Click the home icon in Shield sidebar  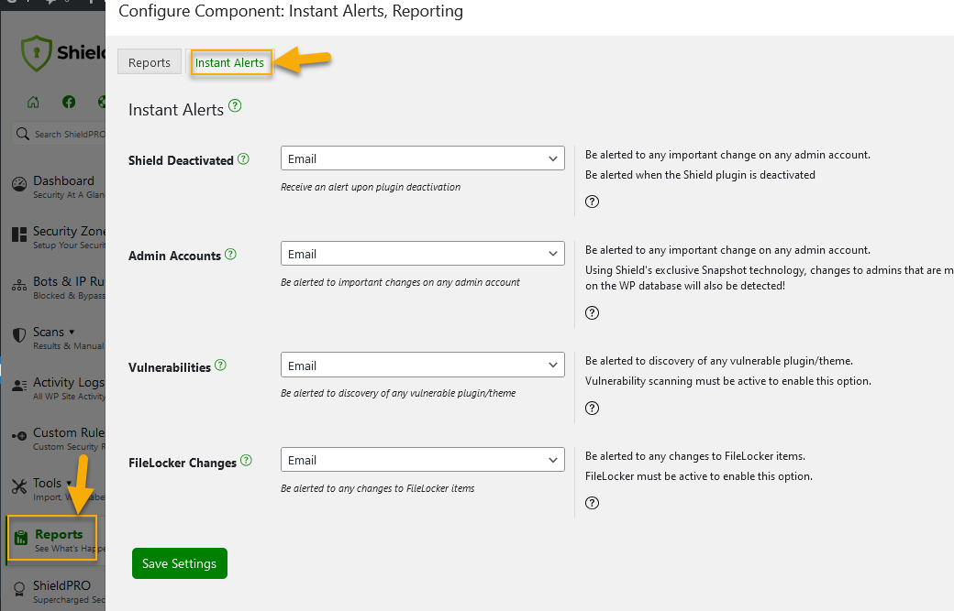[33, 102]
